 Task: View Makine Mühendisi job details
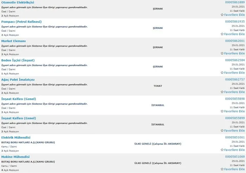[x=15, y=157]
